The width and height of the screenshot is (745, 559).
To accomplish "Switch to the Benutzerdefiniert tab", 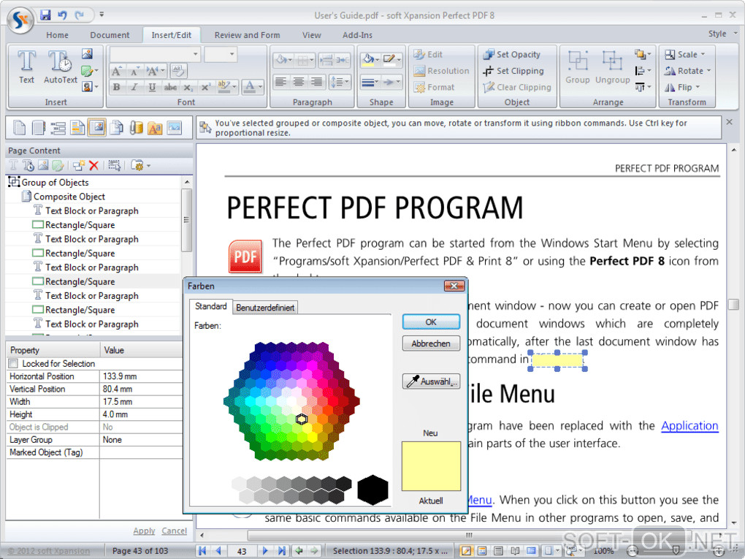I will (265, 308).
